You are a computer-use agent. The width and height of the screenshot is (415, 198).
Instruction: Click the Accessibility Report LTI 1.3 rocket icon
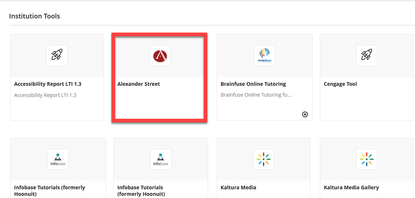point(57,55)
